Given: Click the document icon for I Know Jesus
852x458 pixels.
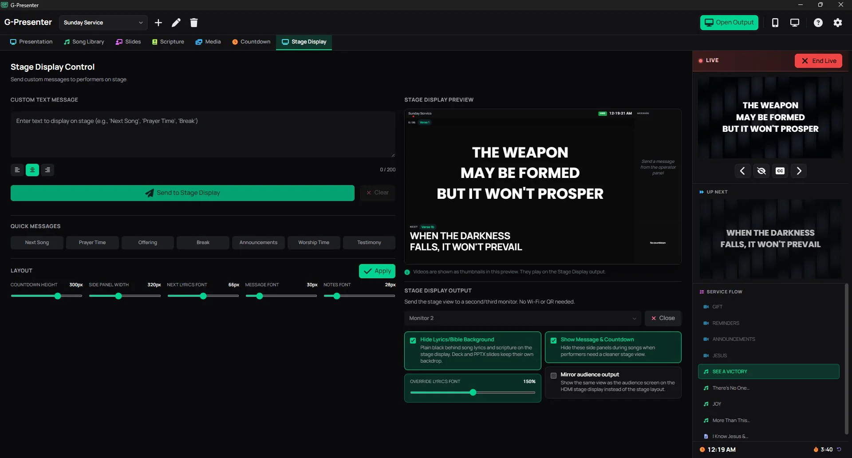Looking at the screenshot, I should pyautogui.click(x=706, y=437).
